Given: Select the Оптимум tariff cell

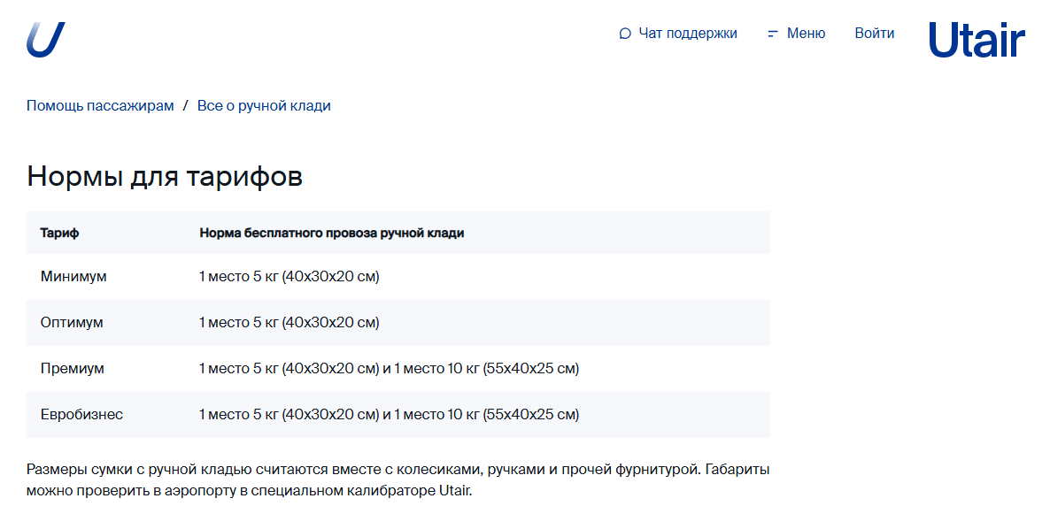Looking at the screenshot, I should point(72,322).
